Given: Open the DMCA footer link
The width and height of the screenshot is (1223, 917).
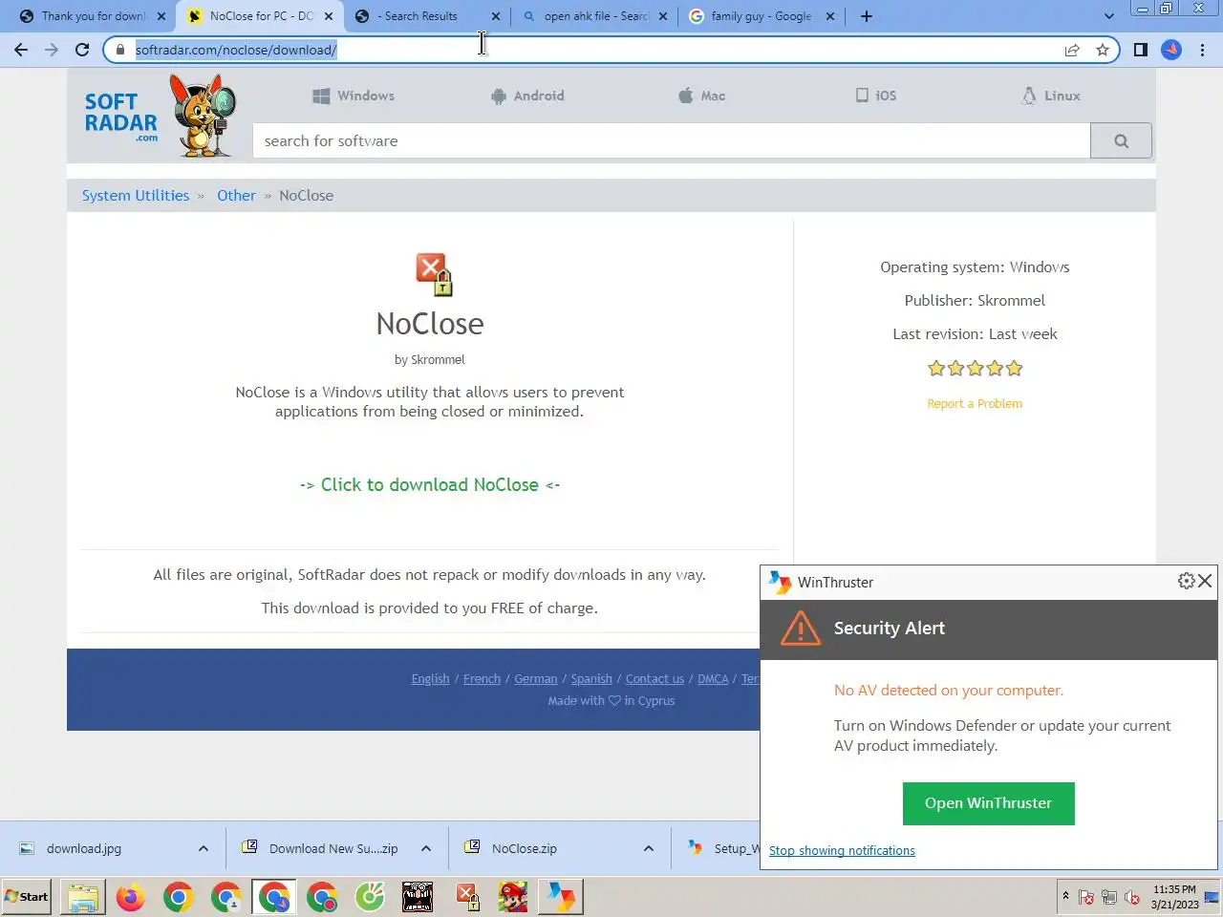Looking at the screenshot, I should [x=713, y=679].
